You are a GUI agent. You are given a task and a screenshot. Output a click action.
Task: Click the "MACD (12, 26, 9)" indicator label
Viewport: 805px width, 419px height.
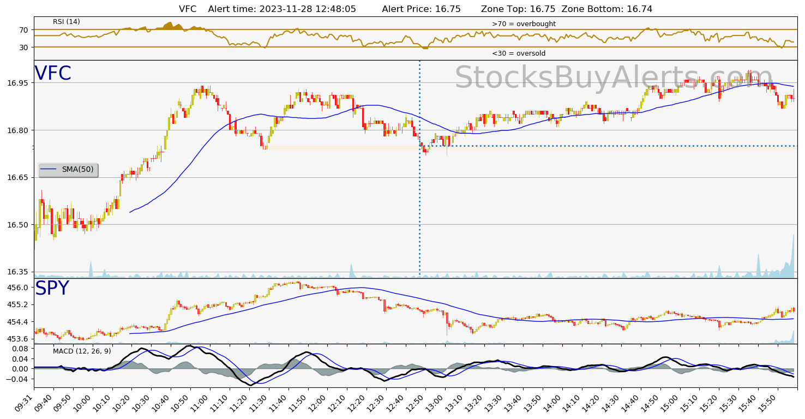pos(82,351)
